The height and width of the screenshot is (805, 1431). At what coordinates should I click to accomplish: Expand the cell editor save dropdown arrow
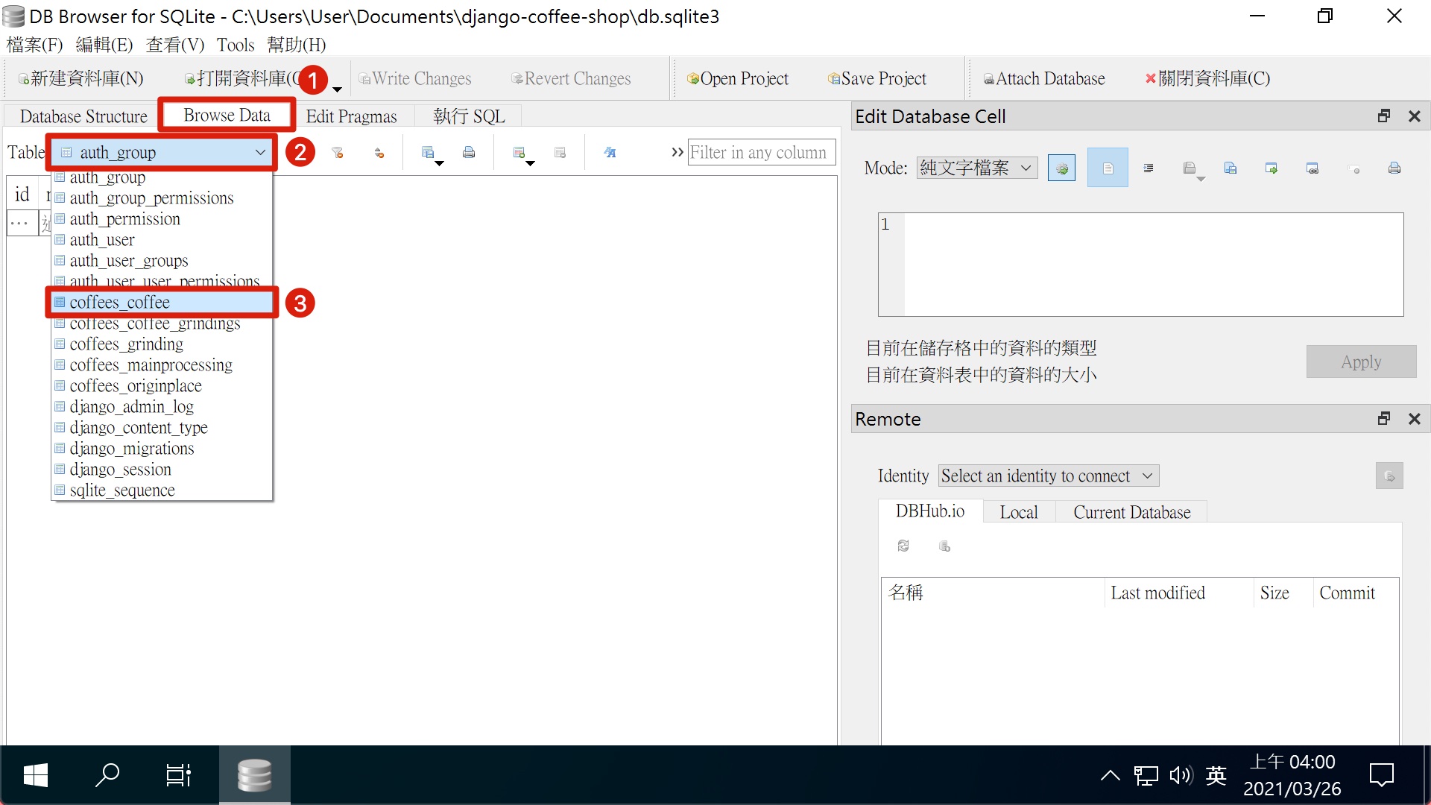pyautogui.click(x=1201, y=179)
